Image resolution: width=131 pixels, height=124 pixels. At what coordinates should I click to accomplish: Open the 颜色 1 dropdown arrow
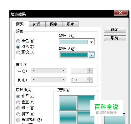tap(91, 42)
